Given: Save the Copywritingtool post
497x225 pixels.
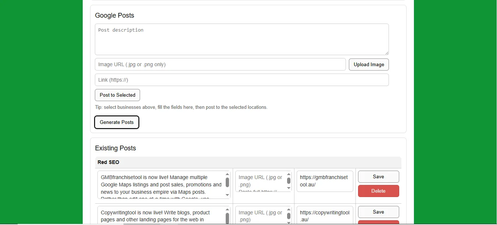Looking at the screenshot, I should click(378, 212).
